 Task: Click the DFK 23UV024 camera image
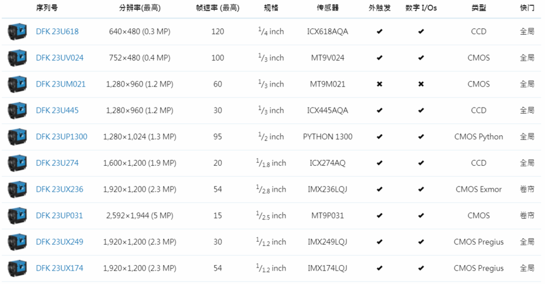coord(17,58)
